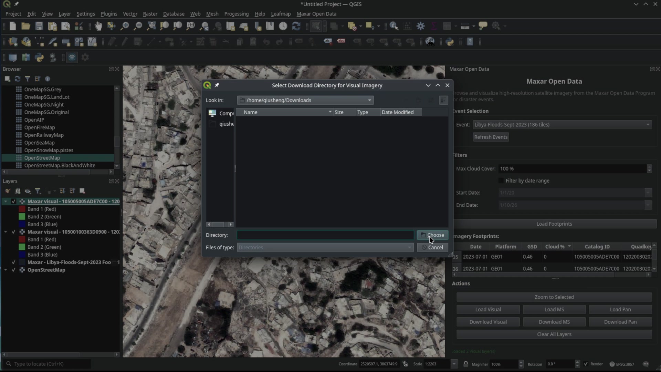The height and width of the screenshot is (372, 661).
Task: Adjust the Rotation spinner in status bar
Action: click(x=577, y=364)
